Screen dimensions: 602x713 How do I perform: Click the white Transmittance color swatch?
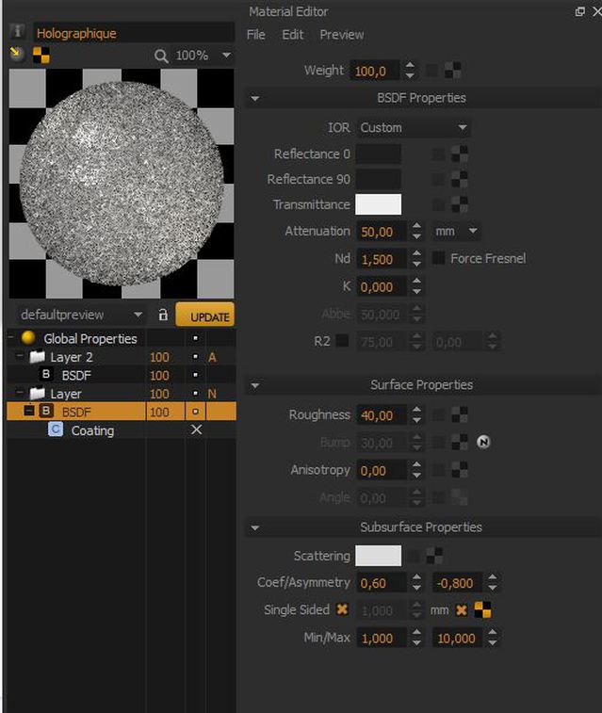click(x=379, y=204)
